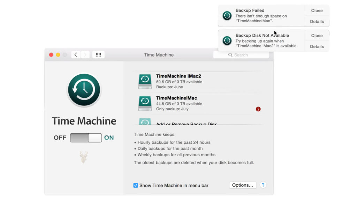357x201 pixels.
Task: Click the large Time Machine clock icon
Action: [x=84, y=90]
